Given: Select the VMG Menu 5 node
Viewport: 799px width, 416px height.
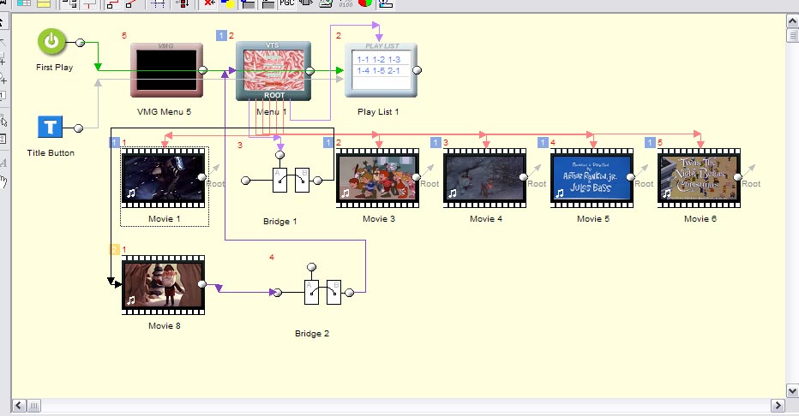Looking at the screenshot, I should click(x=166, y=70).
